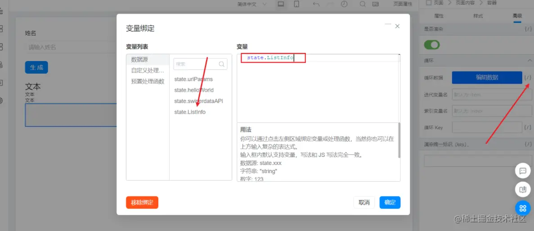Image resolution: width=534 pixels, height=231 pixels.
Task: Select state.urlParams variable
Action: (193, 79)
